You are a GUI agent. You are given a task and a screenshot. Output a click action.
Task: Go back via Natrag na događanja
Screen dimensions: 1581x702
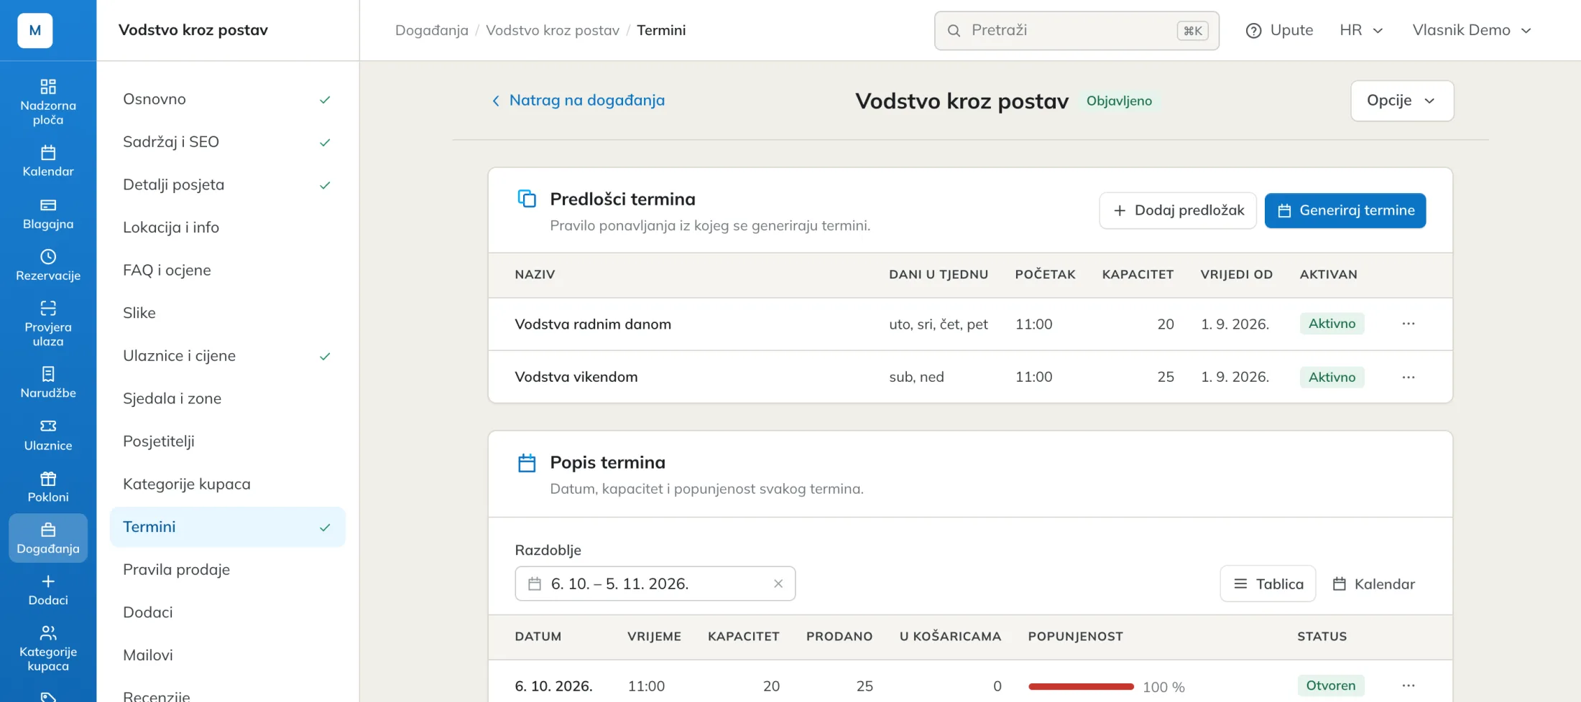point(578,100)
